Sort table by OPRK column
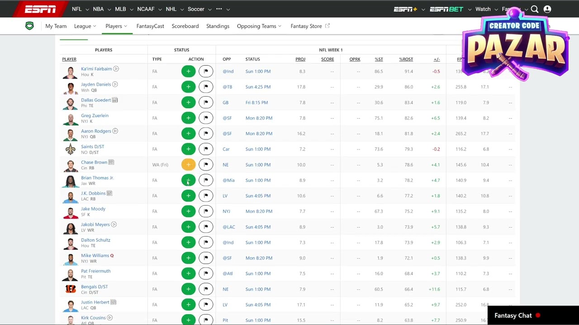Viewport: 579px width, 325px height. 355,59
